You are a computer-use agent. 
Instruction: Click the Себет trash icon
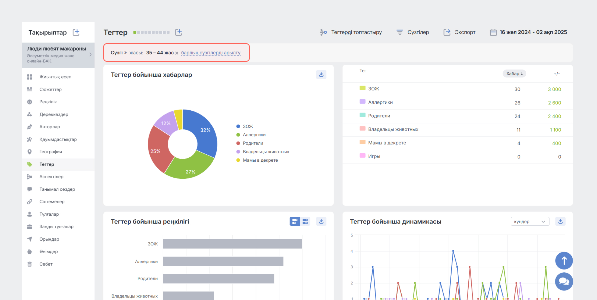pos(30,264)
